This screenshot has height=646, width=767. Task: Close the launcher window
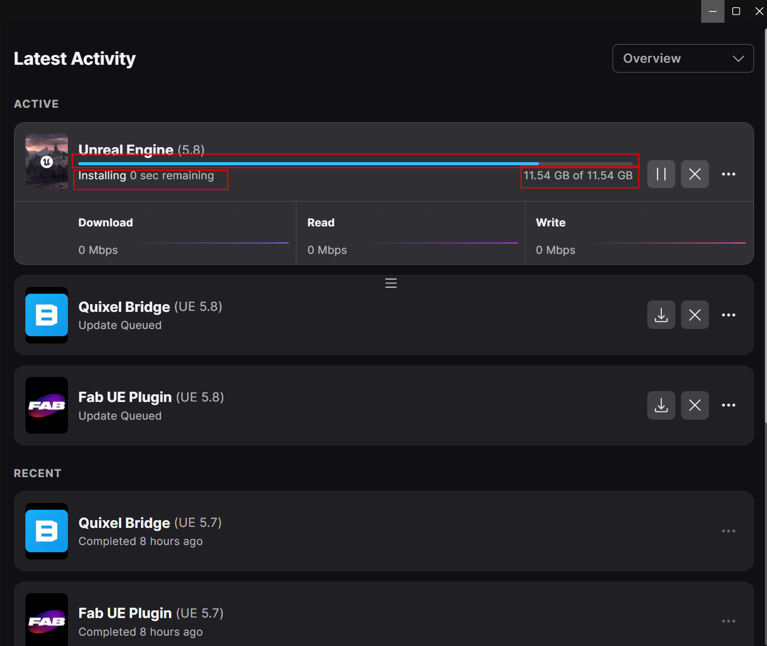click(759, 11)
